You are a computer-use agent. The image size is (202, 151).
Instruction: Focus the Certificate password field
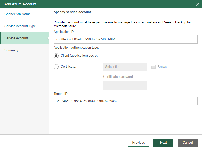pyautogui.click(x=125, y=85)
